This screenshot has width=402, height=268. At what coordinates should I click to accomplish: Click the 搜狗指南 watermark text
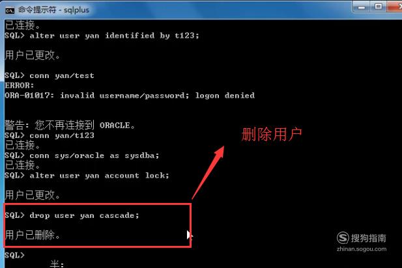368,238
